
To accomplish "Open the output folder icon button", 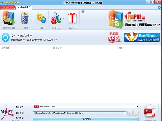I will pyautogui.click(x=136, y=113).
